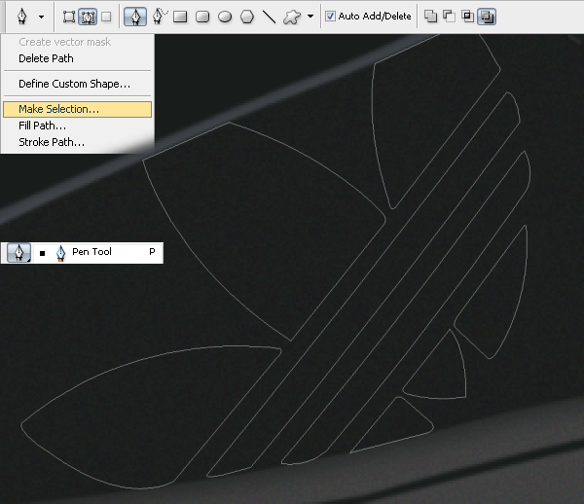Viewport: 584px width, 504px height.
Task: Open the tool preset picker arrow
Action: [x=41, y=17]
